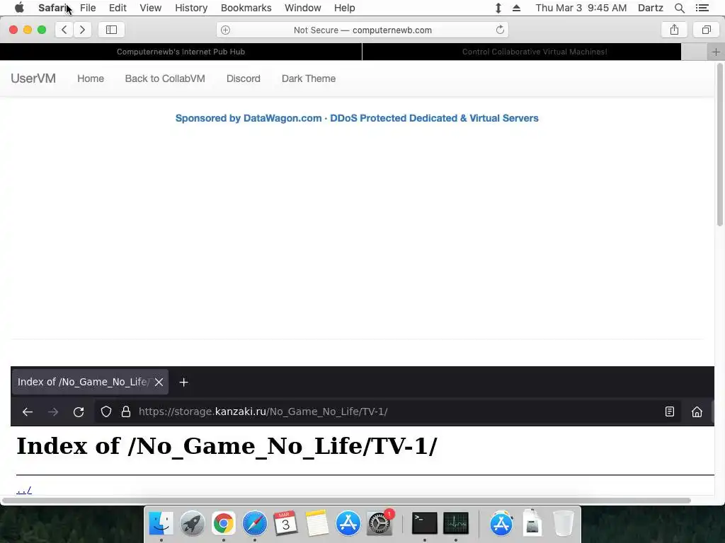The height and width of the screenshot is (543, 725).
Task: Open the App Store in the Dock
Action: [x=348, y=523]
